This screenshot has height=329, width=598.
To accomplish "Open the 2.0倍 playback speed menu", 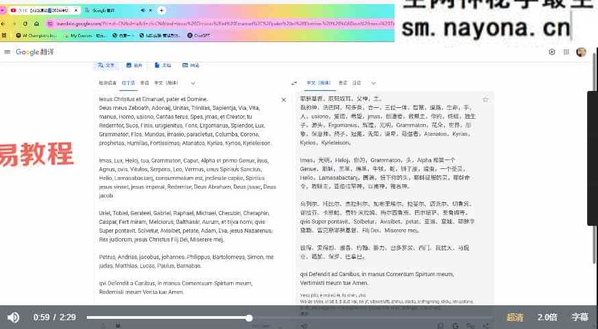I will coord(547,317).
